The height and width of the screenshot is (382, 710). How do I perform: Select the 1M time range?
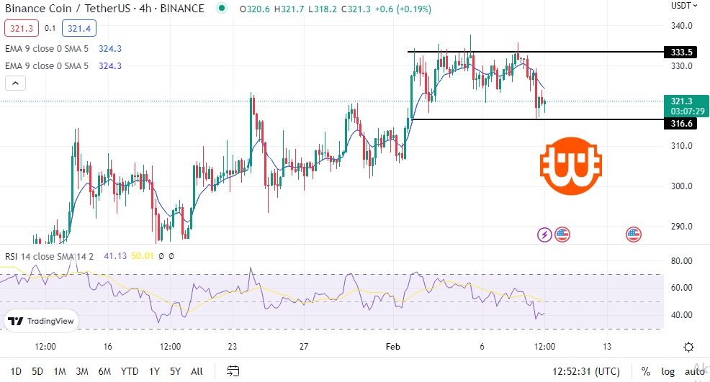pyautogui.click(x=60, y=371)
